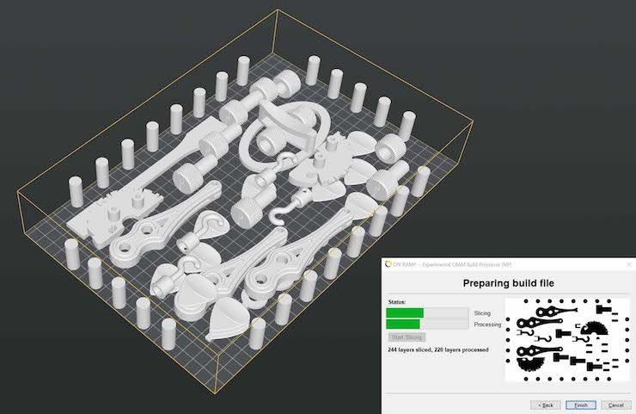Click the greyed-out Start Slicing button
636x414 pixels.
click(x=407, y=337)
